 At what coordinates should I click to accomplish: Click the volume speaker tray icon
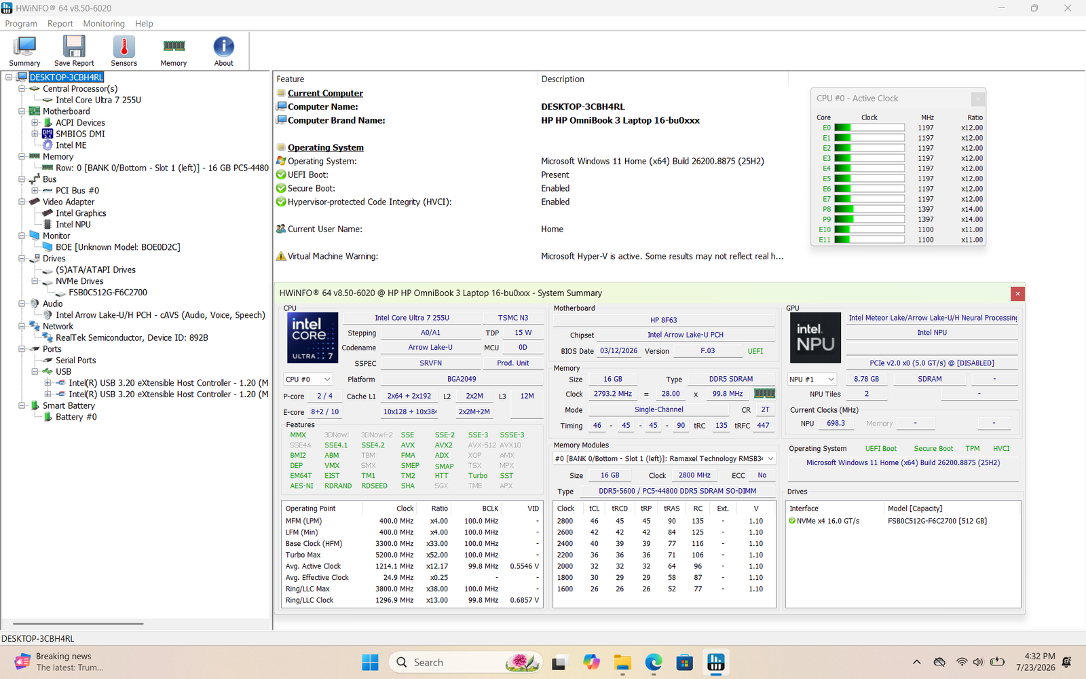click(x=978, y=662)
